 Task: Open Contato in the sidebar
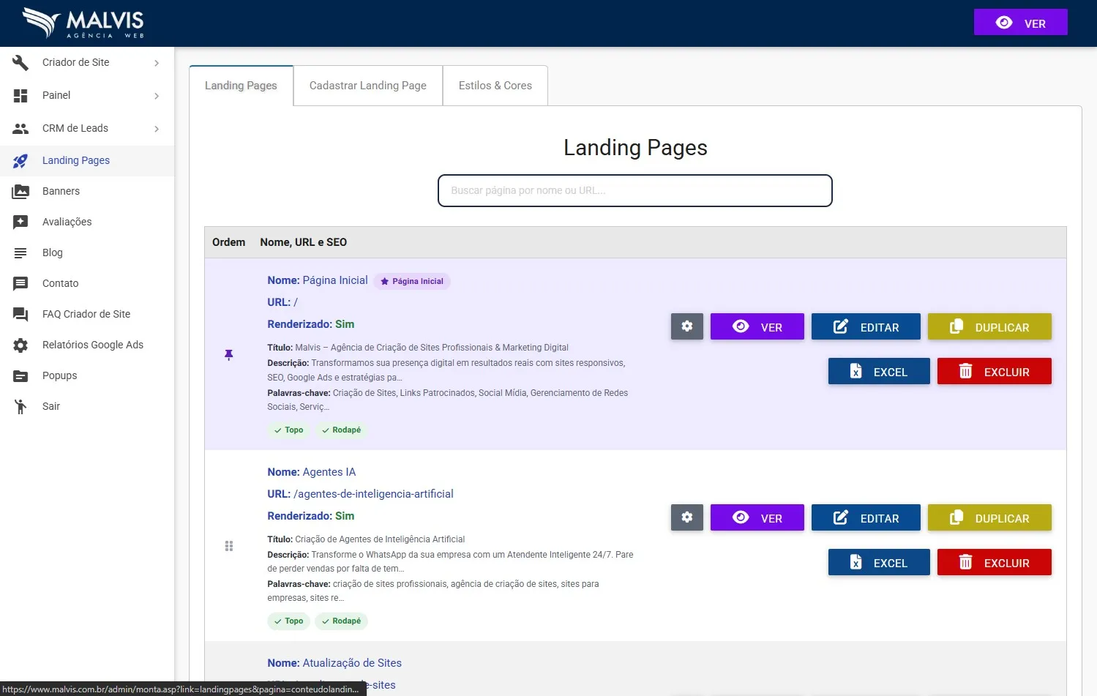pos(87,283)
